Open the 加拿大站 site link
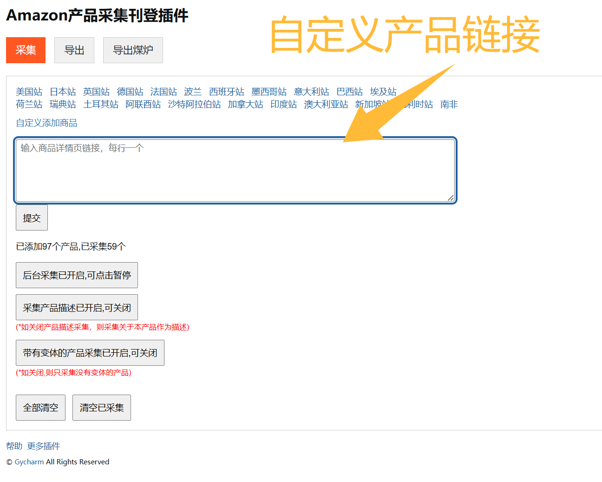The width and height of the screenshot is (602, 482). coord(245,104)
